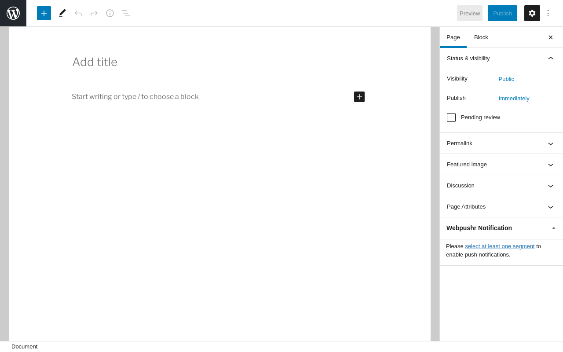Collapse the Webpushr Notification metabox
Image resolution: width=563 pixels, height=352 pixels.
[x=554, y=228]
